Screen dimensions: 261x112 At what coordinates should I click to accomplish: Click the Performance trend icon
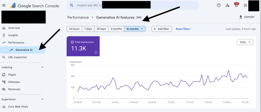4,43
